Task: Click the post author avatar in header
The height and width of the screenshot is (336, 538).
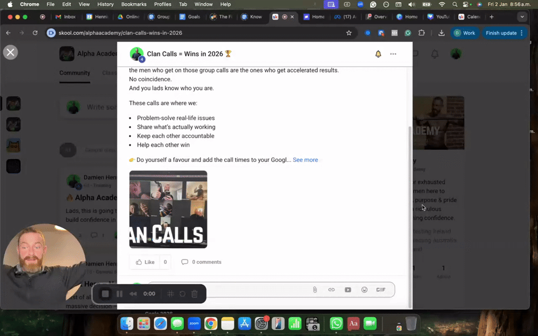Action: click(137, 54)
